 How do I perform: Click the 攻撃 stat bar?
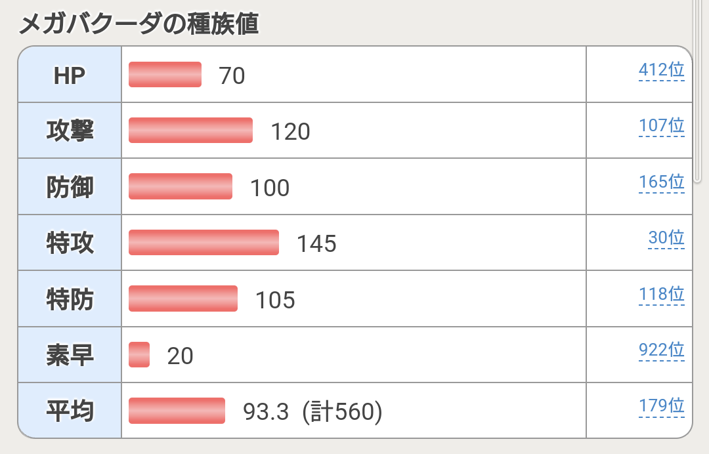coord(190,131)
